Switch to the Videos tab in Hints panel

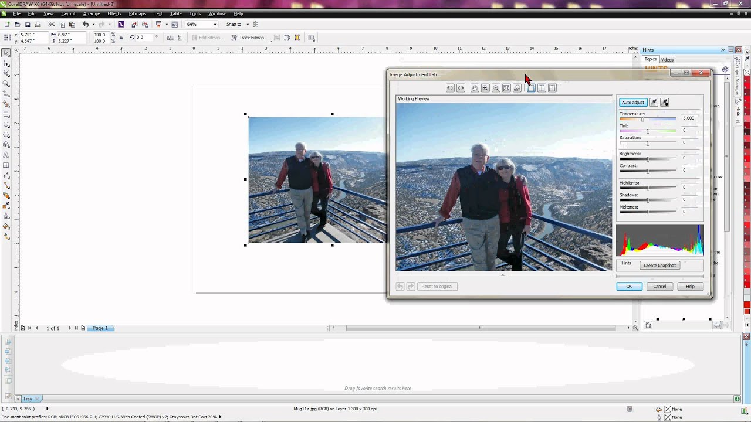[x=667, y=59]
